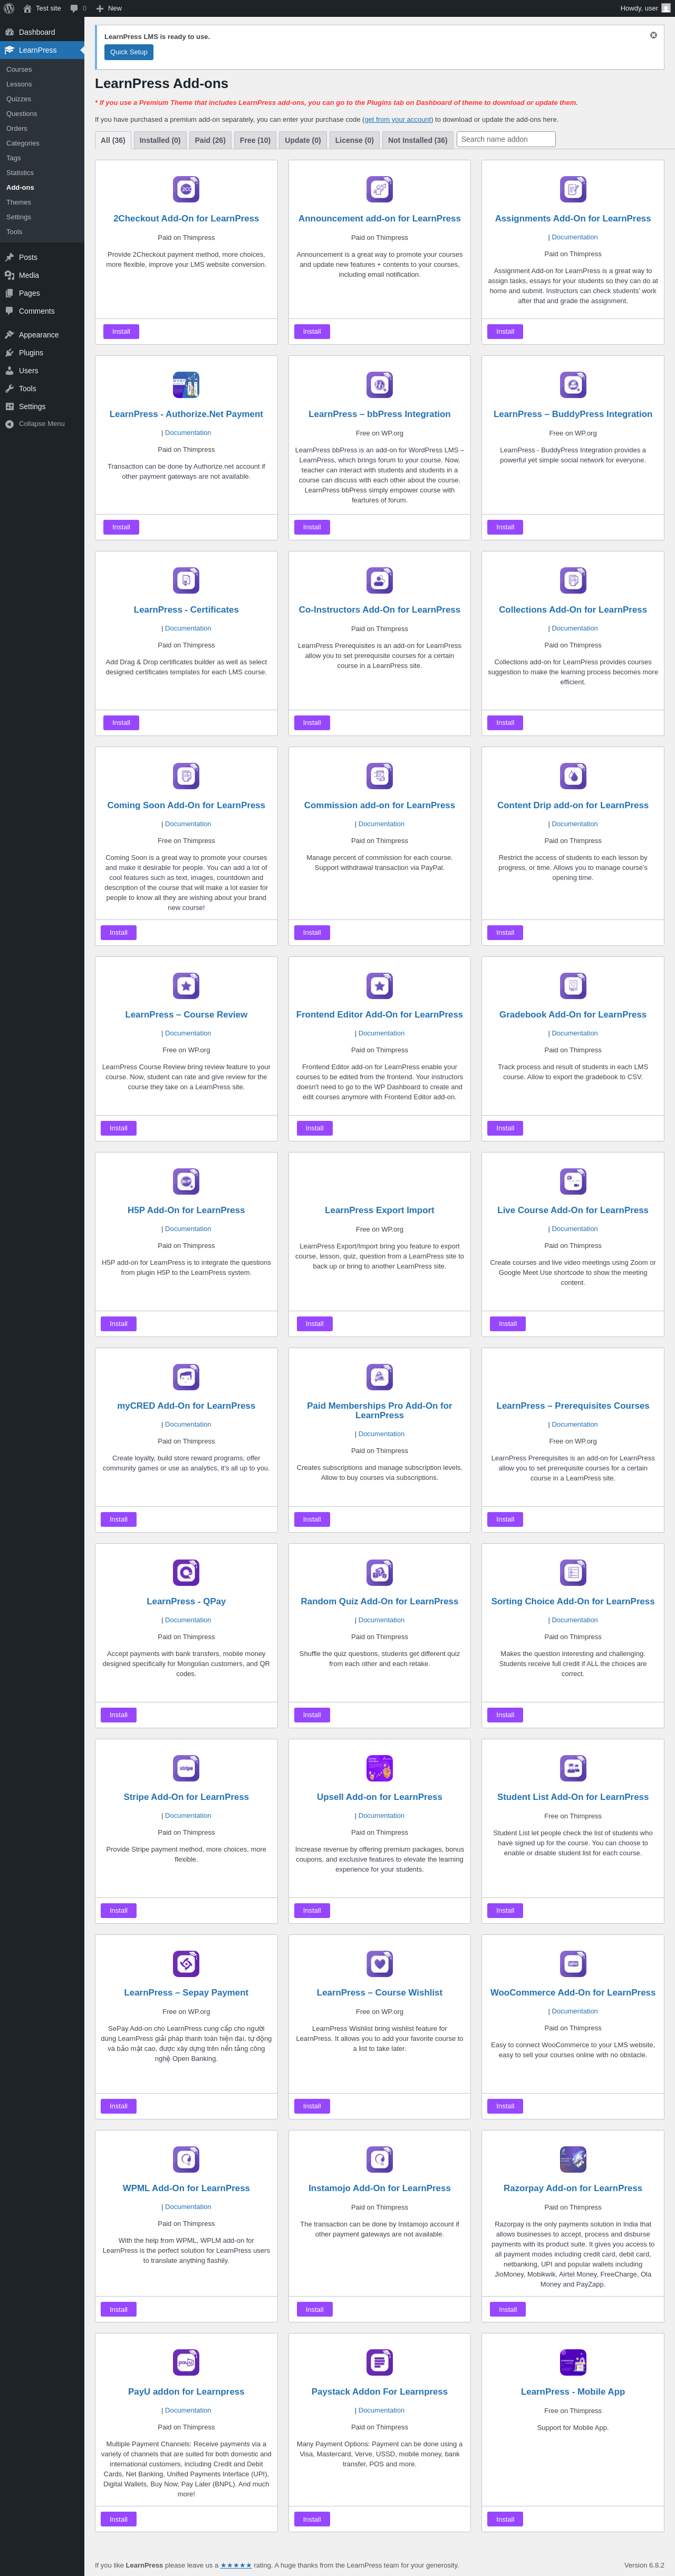Viewport: 675px width, 2576px height.
Task: Open Plugins in the sidebar
Action: point(42,352)
